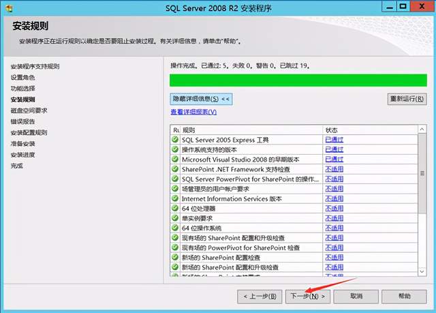Click check icon beside 新场的 SharePoint 配置检查
Viewport: 436px width, 313px height.
pos(175,257)
